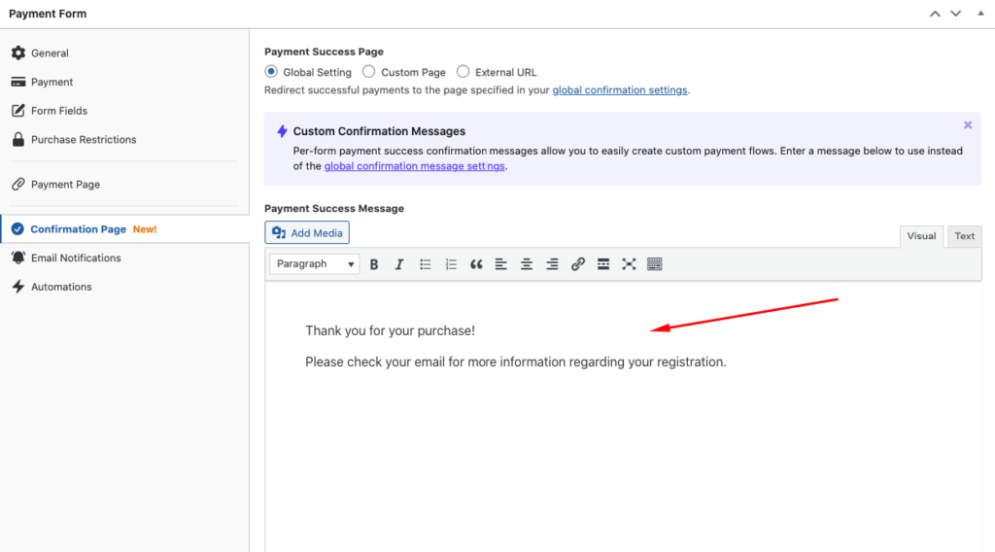Select the Custom Page radio option
The image size is (995, 552).
tap(368, 72)
